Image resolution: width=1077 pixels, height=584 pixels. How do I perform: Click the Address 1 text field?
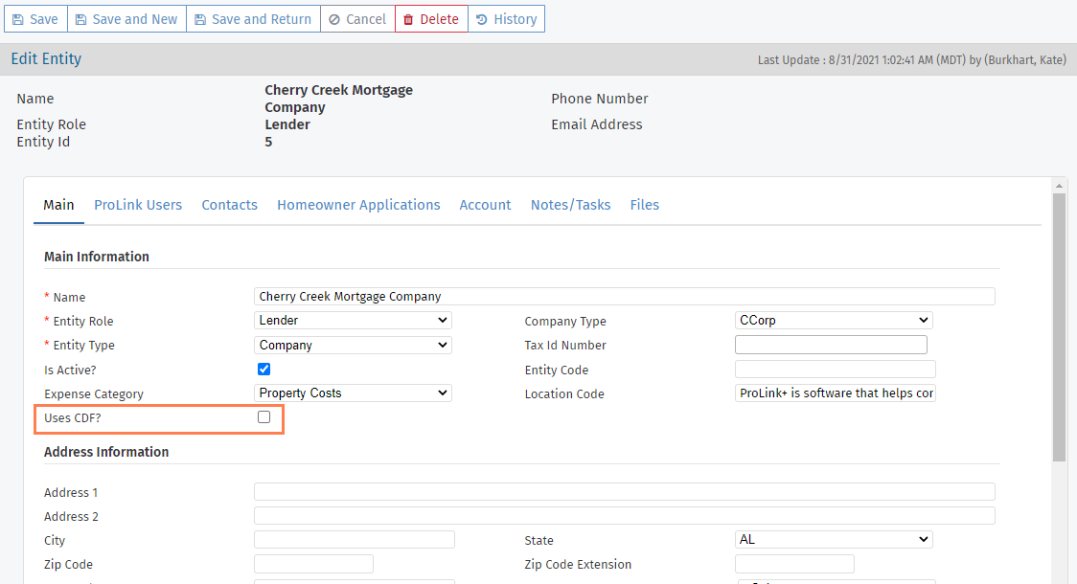(625, 492)
